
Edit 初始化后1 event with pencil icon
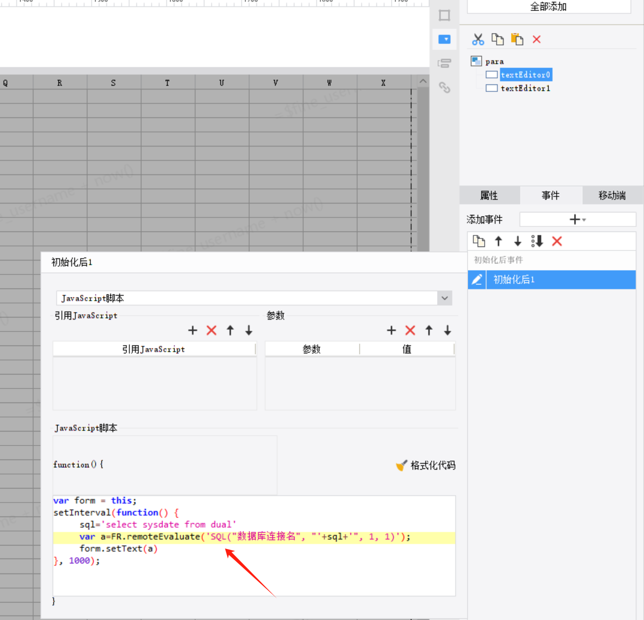[x=477, y=279]
